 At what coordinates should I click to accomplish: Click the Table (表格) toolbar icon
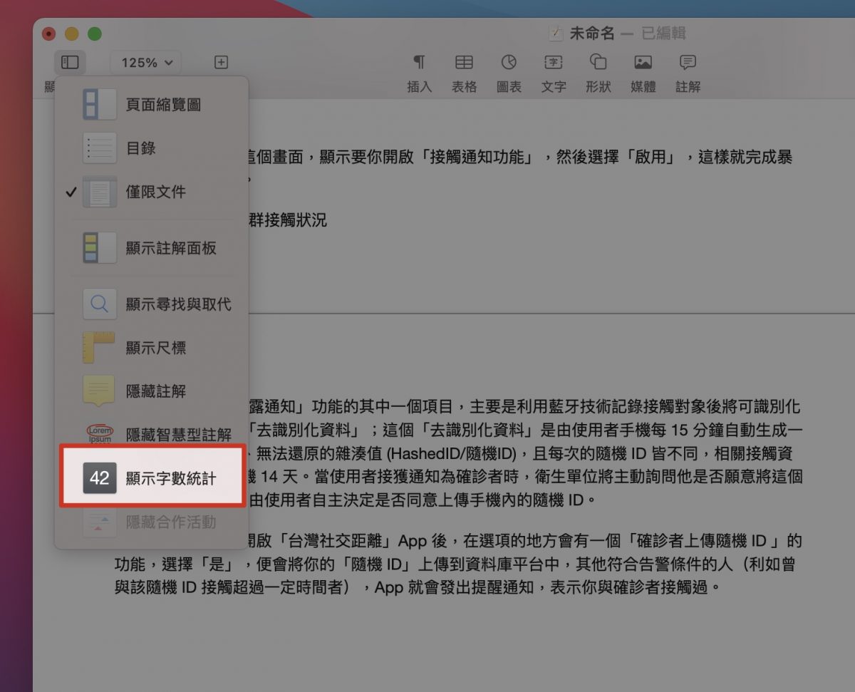(x=464, y=62)
